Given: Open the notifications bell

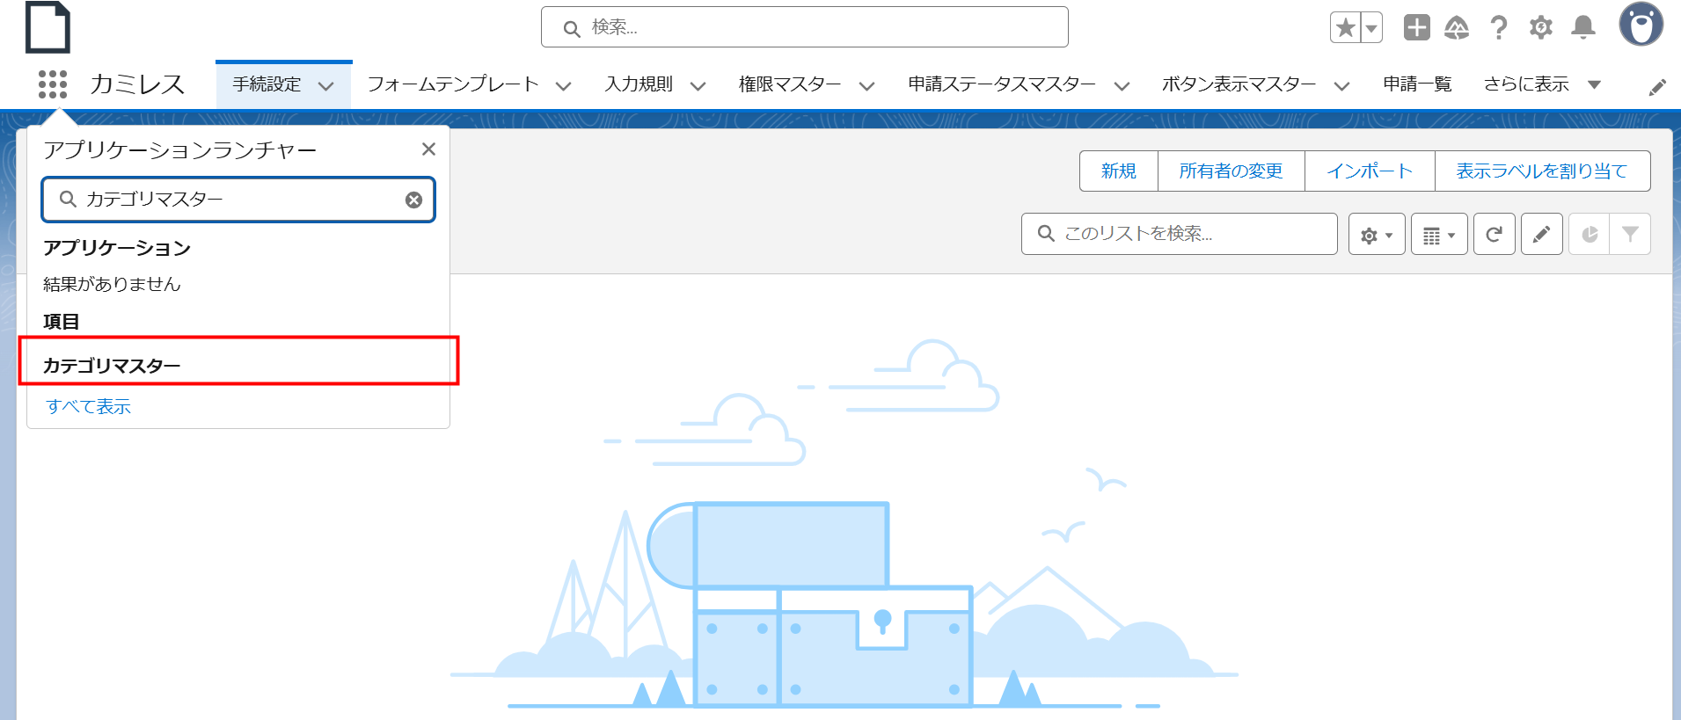Looking at the screenshot, I should click(1583, 28).
